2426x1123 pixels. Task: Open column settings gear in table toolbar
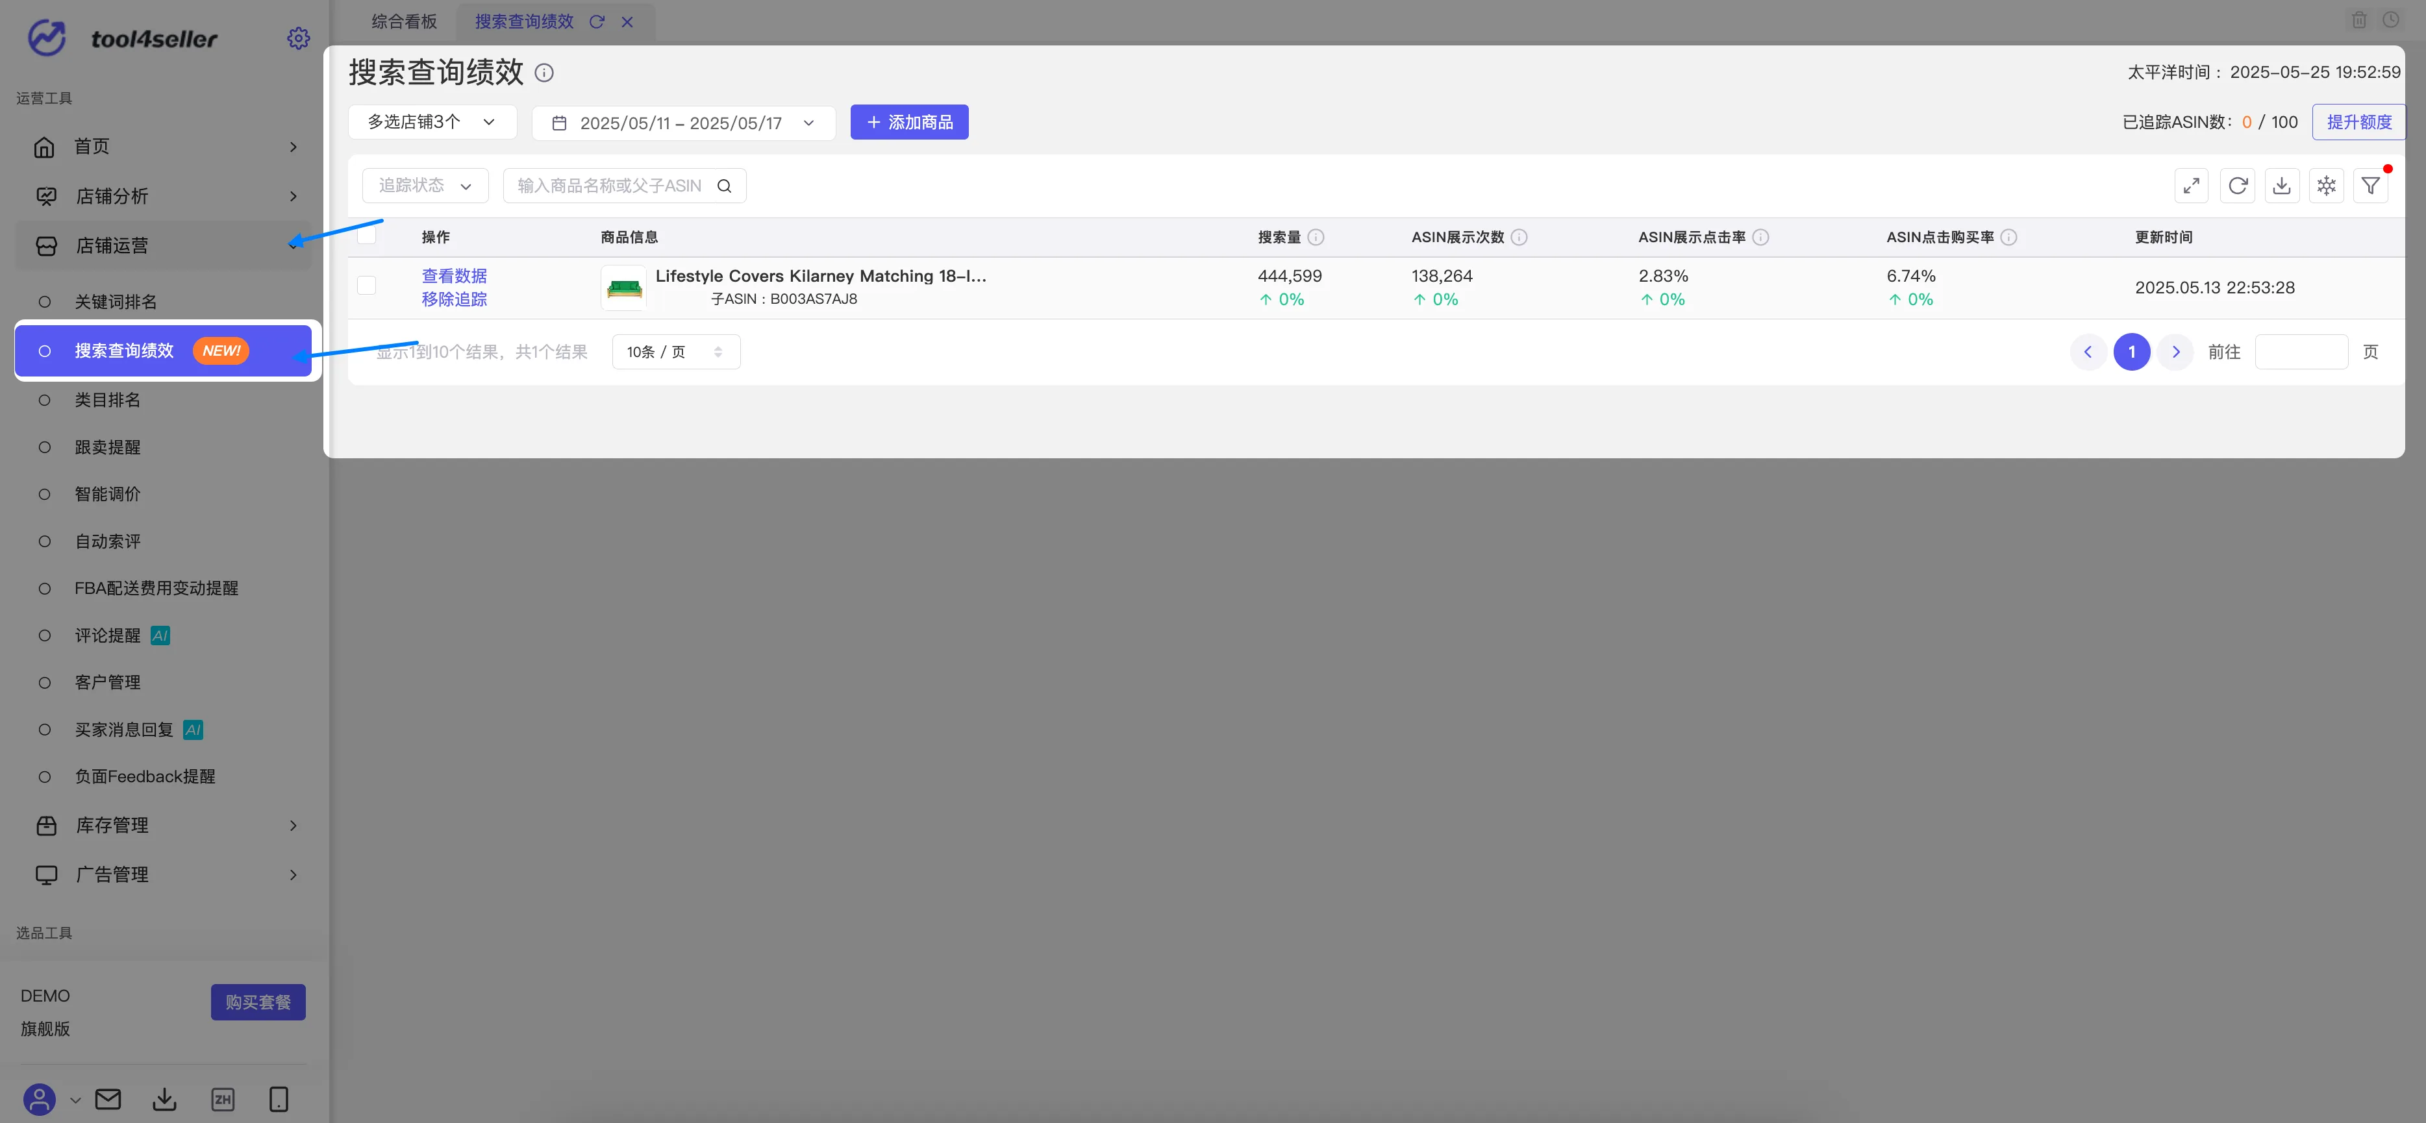coord(2326,186)
